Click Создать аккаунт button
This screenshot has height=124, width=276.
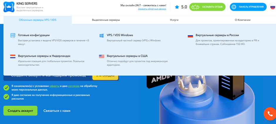pos(21,111)
